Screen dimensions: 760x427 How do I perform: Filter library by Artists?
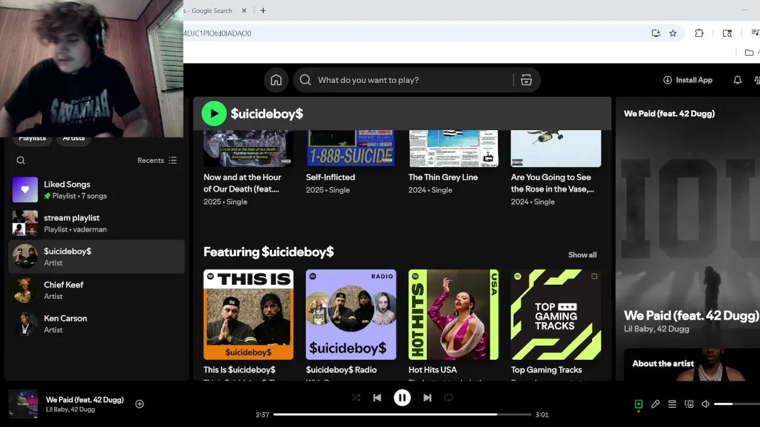[x=74, y=138]
